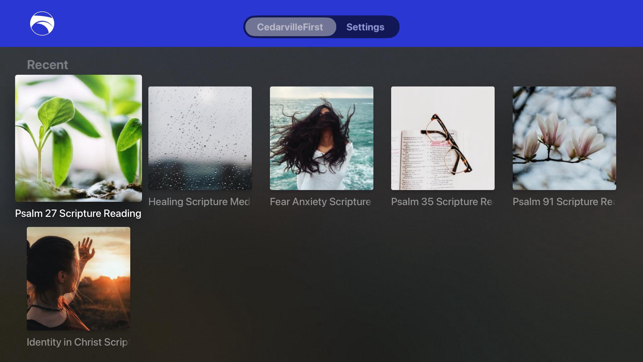This screenshot has height=362, width=643.
Task: Click the Fear Anxiety Scripture title
Action: pos(320,202)
